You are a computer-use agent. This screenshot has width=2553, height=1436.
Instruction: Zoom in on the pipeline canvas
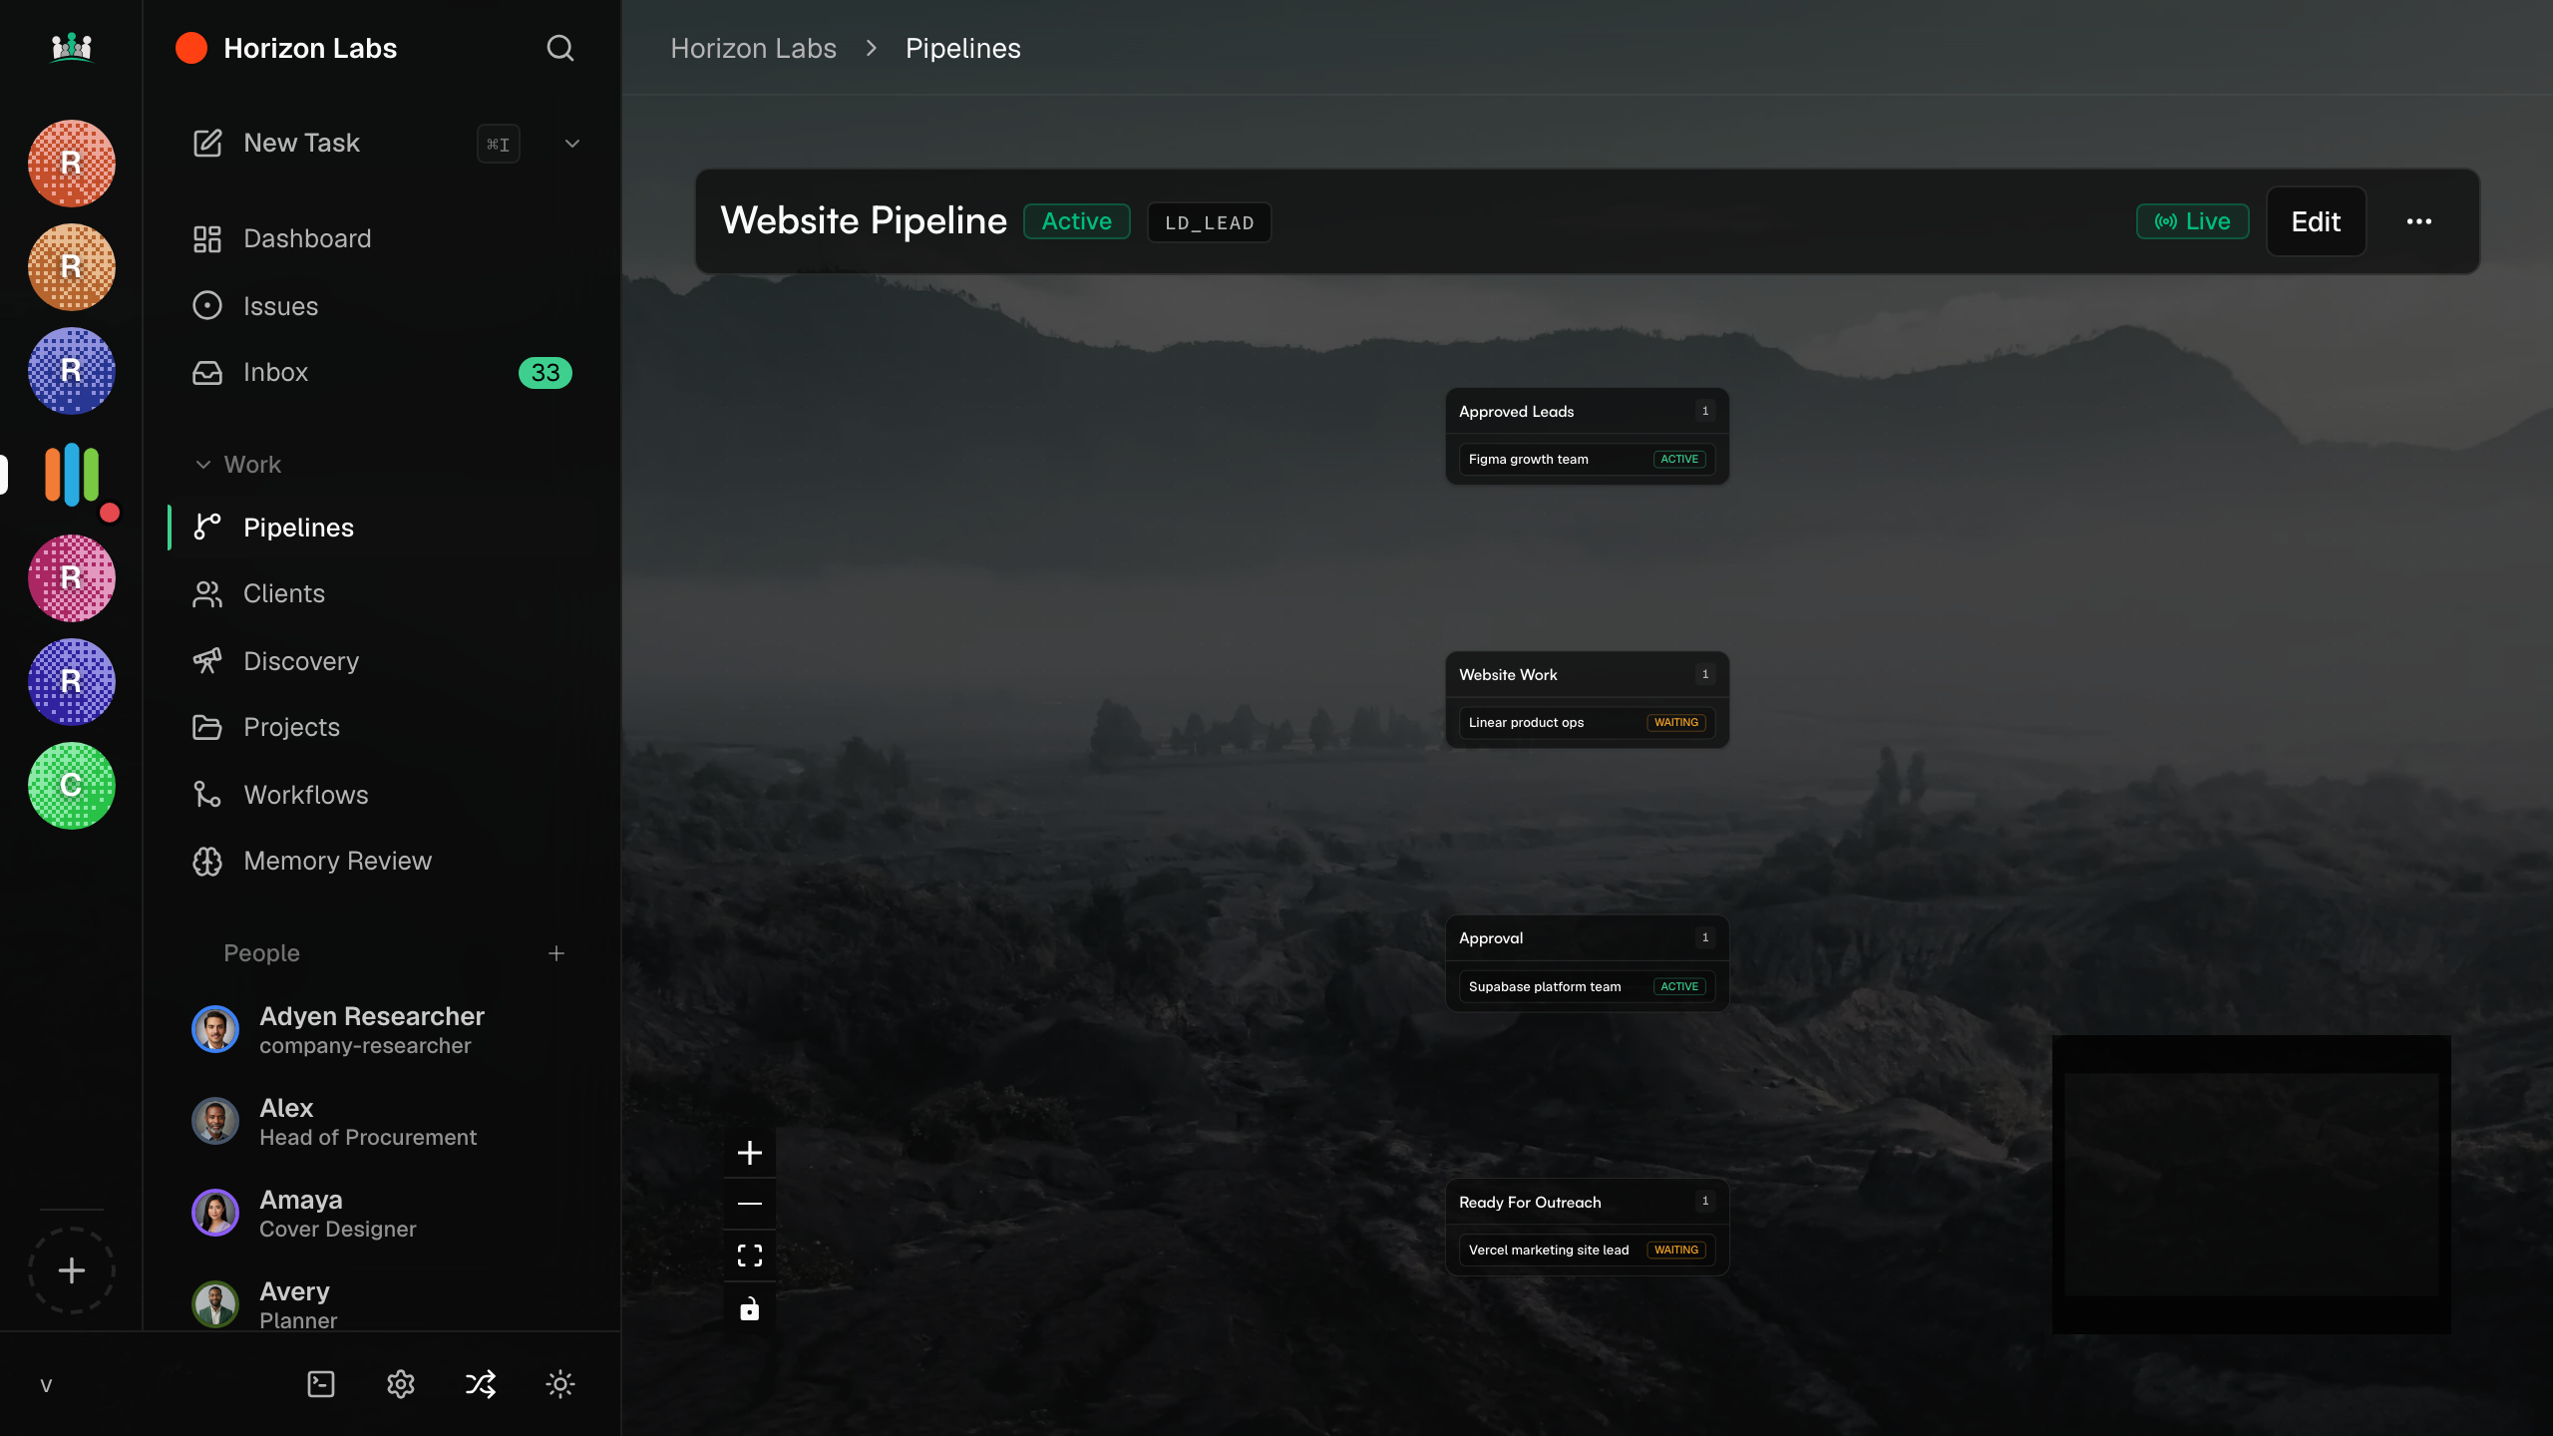[x=750, y=1153]
